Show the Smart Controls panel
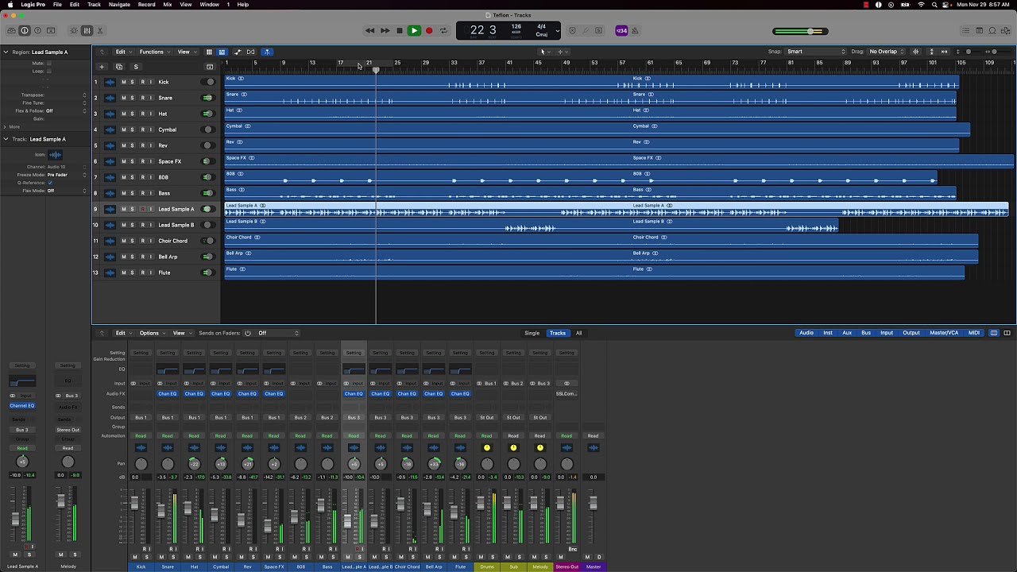Image resolution: width=1017 pixels, height=572 pixels. coord(74,31)
